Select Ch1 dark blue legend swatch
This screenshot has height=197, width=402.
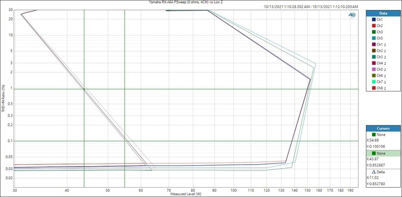[x=374, y=19]
